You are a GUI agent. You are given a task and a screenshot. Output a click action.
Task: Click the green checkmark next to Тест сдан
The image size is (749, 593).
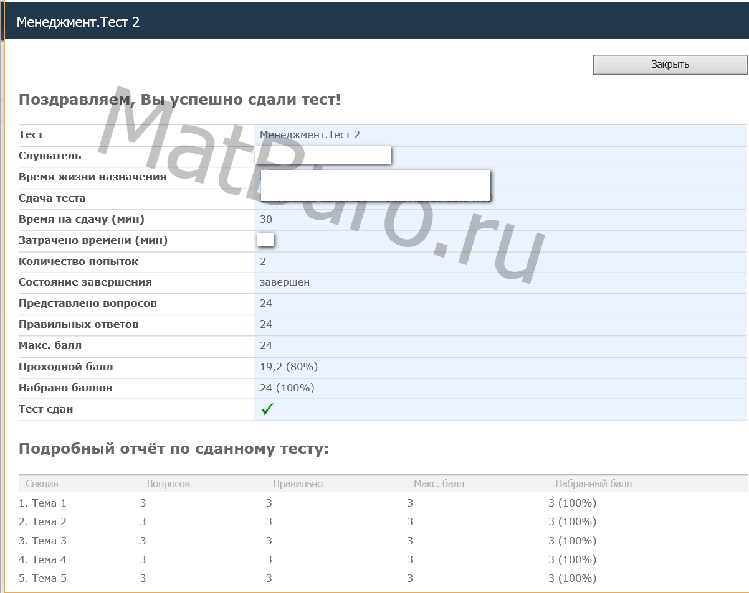click(x=268, y=409)
